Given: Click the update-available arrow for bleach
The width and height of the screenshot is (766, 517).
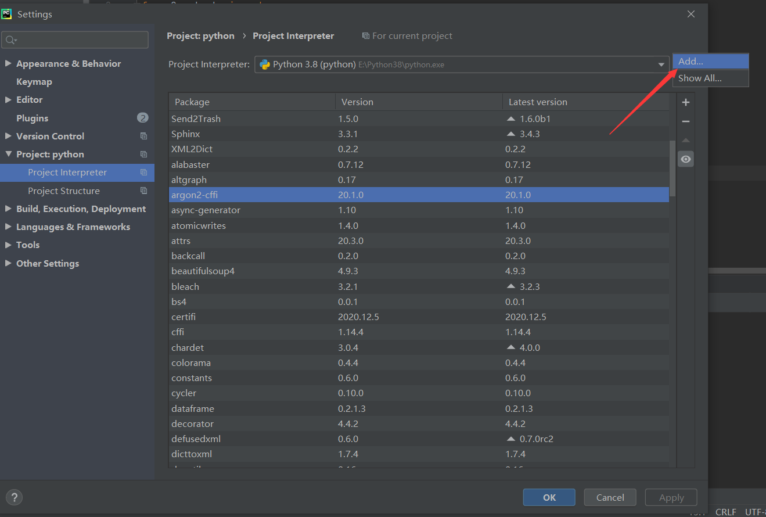Looking at the screenshot, I should 511,286.
